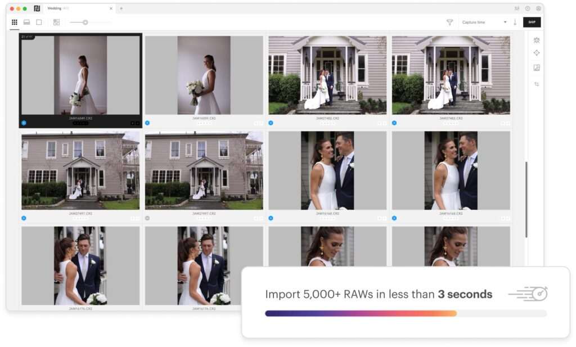
Task: Select first bottom-row couple embracing thumbnail
Action: click(x=80, y=266)
